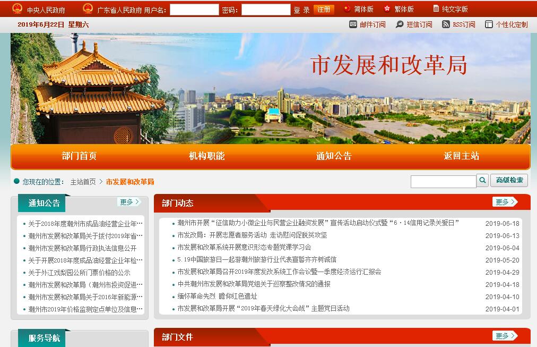Expand more items in 通知公告 panel
537x347 pixels.
coord(129,202)
